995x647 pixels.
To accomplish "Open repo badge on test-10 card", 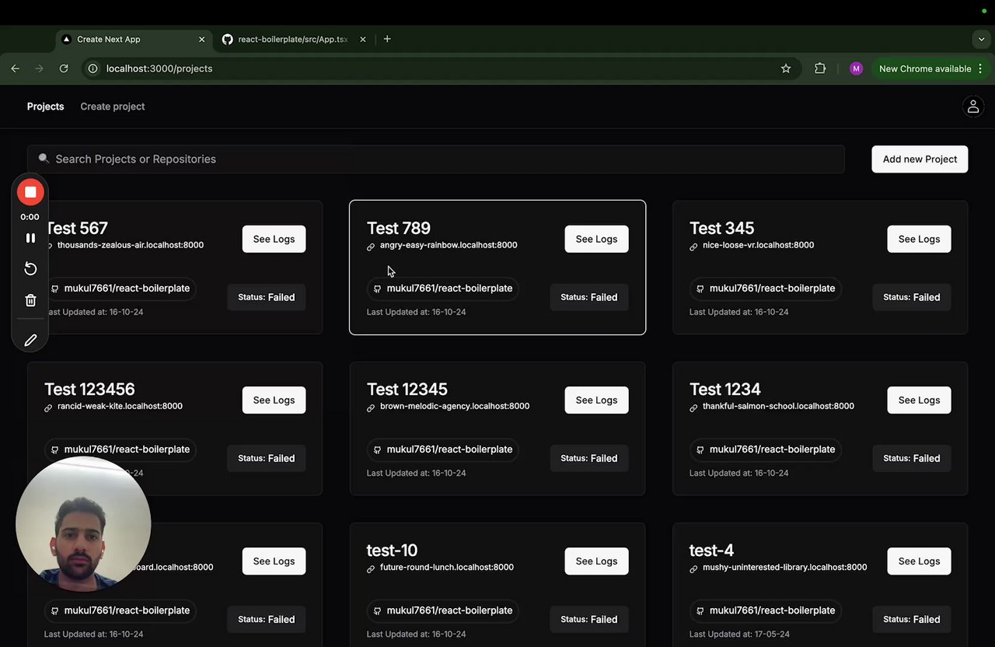I will pyautogui.click(x=442, y=610).
